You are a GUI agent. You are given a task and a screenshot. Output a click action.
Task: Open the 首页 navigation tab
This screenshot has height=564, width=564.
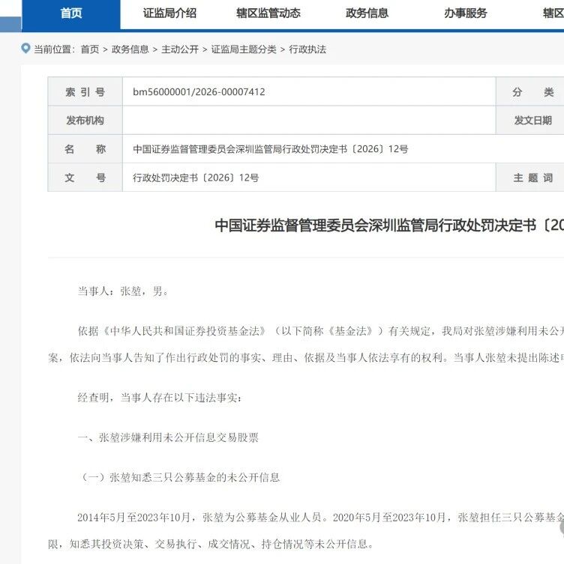pyautogui.click(x=71, y=13)
